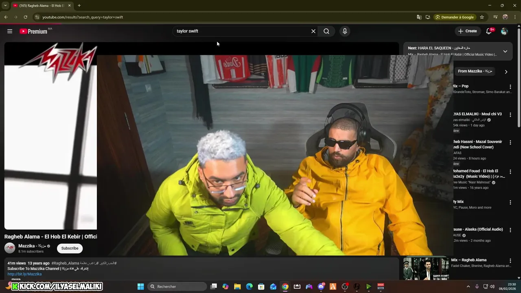
Task: Open options for Pause - Alaska video
Action: click(510, 230)
